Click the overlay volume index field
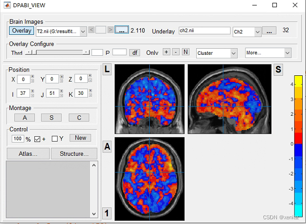The width and height of the screenshot is (306, 224). [x=101, y=30]
